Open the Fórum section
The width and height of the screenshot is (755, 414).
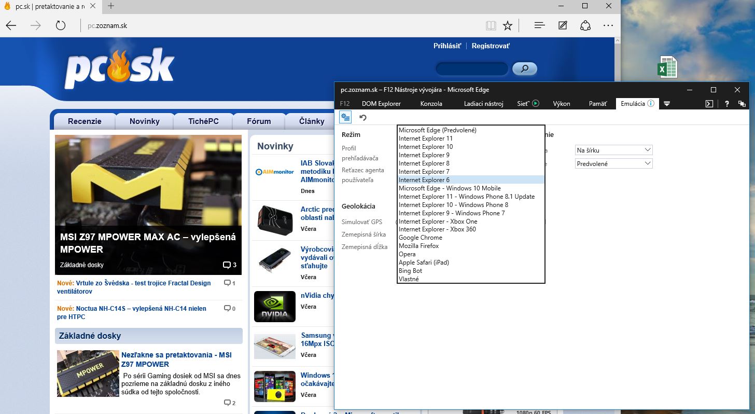259,121
